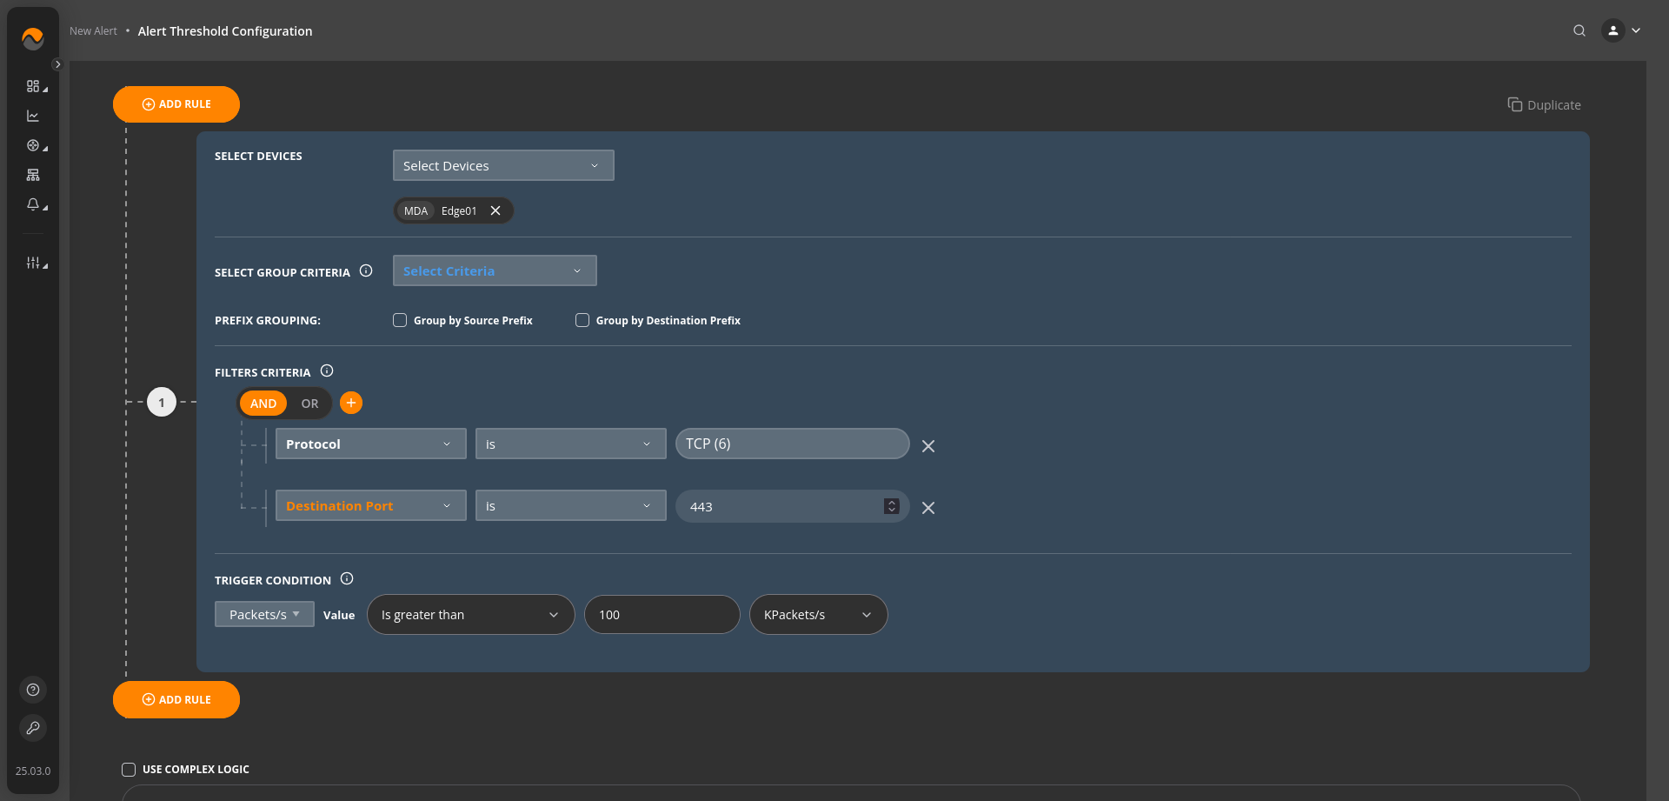Click the help question mark icon
Viewport: 1669px width, 801px height.
[33, 690]
